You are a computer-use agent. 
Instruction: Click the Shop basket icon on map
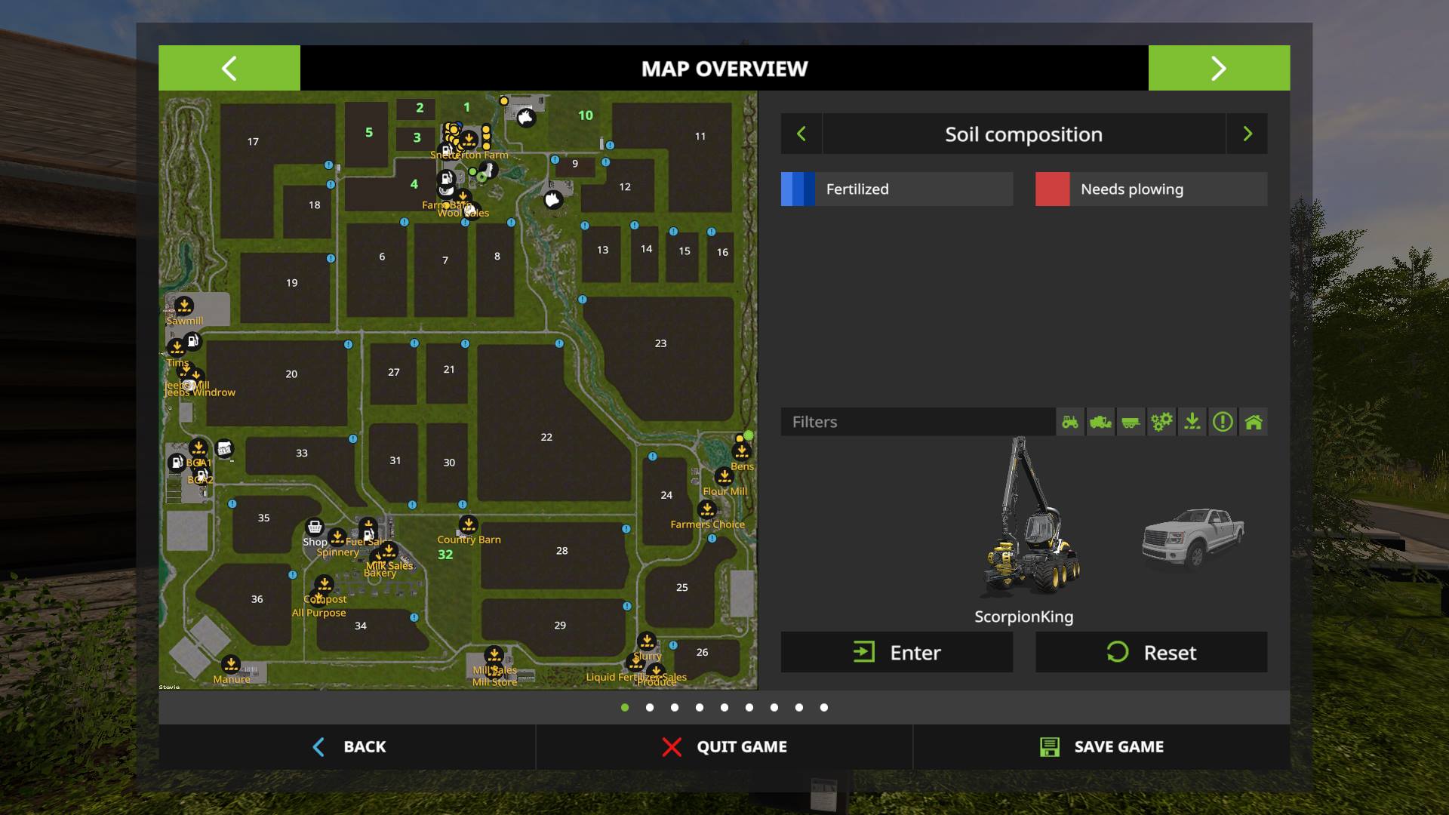click(314, 527)
